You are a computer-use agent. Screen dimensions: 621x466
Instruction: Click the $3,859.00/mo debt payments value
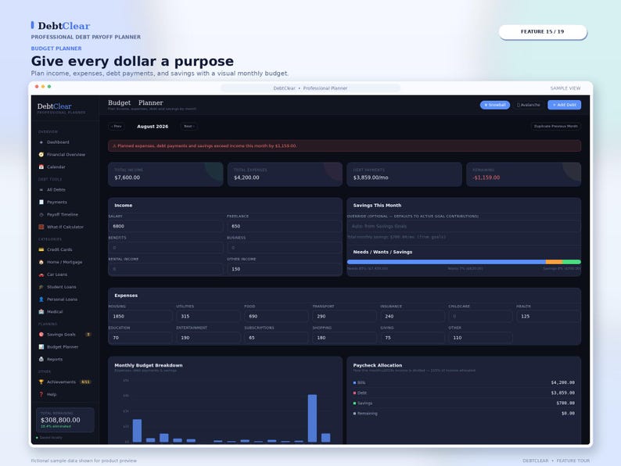[x=371, y=177]
